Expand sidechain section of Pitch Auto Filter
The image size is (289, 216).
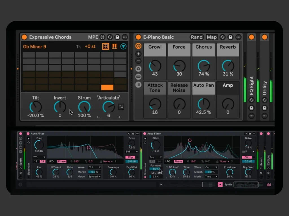pos(145,138)
